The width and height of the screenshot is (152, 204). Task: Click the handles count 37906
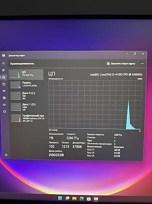coord(77,147)
